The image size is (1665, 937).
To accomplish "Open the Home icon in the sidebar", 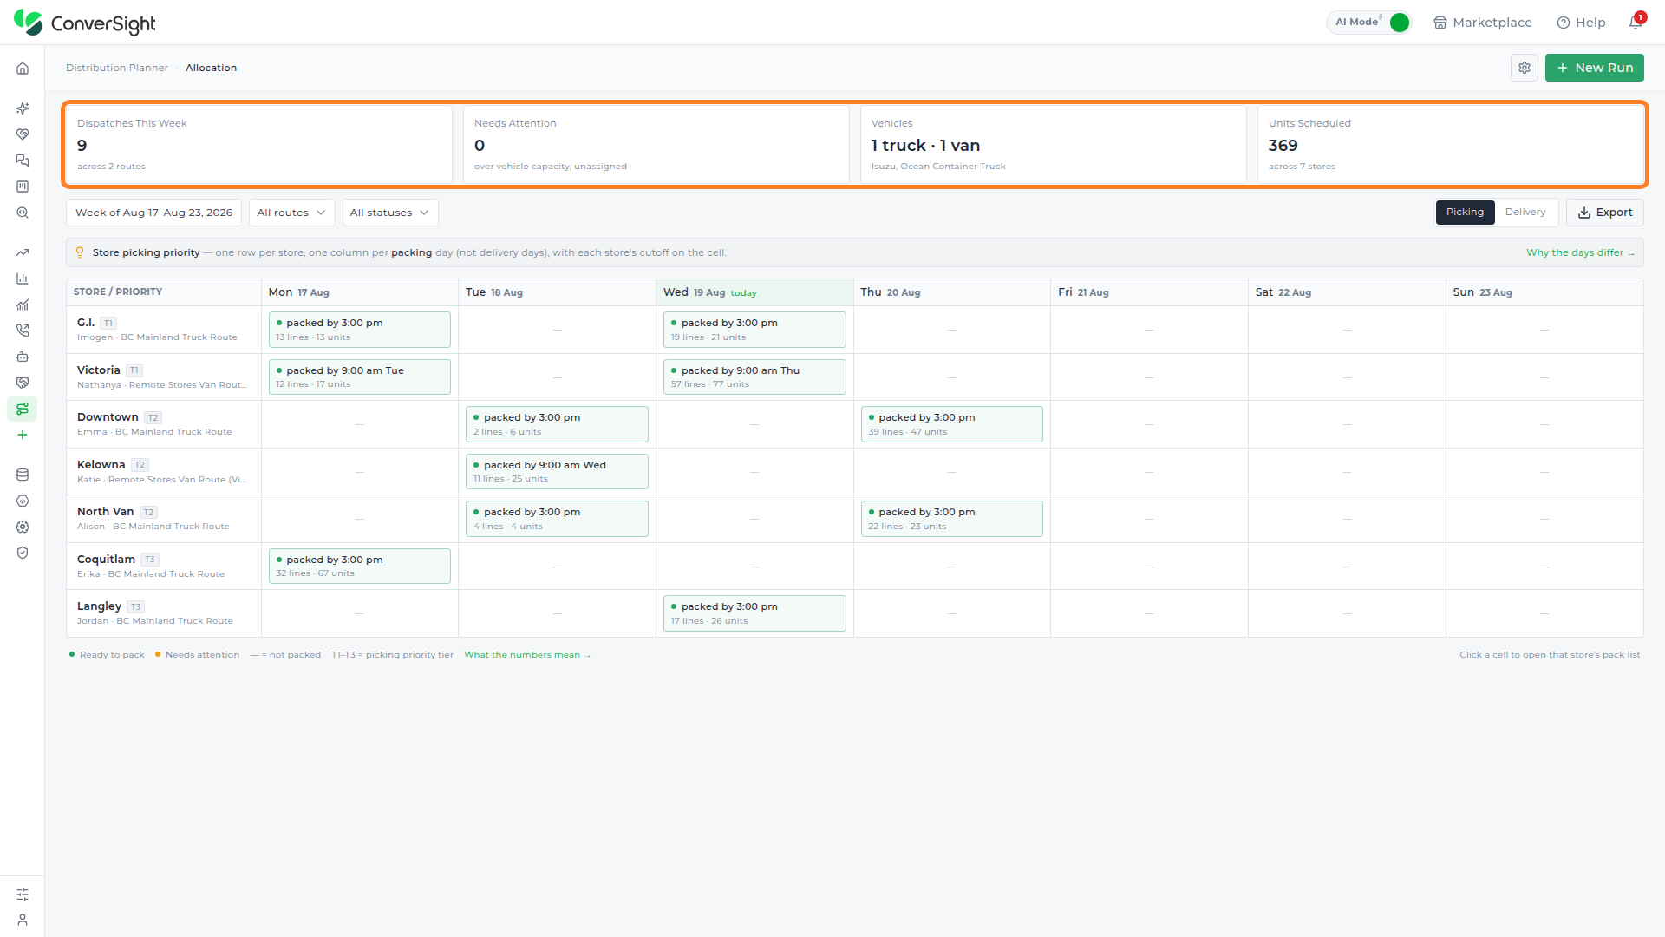I will point(23,69).
